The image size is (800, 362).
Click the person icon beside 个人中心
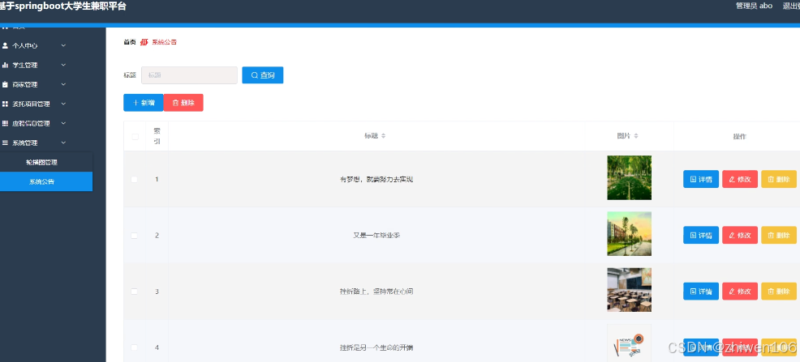pyautogui.click(x=5, y=45)
